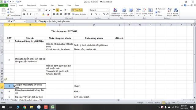This screenshot has width=196, height=110.
Task: Toggle Italic formatting
Action: coord(27,14)
